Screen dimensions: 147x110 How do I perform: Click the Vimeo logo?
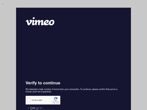click(40, 21)
